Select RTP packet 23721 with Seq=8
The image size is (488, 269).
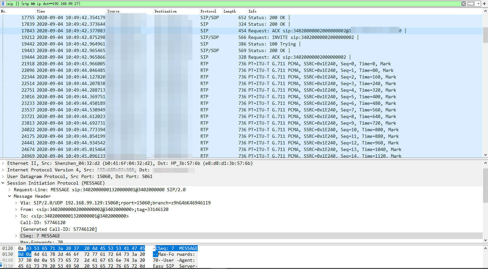(241, 116)
